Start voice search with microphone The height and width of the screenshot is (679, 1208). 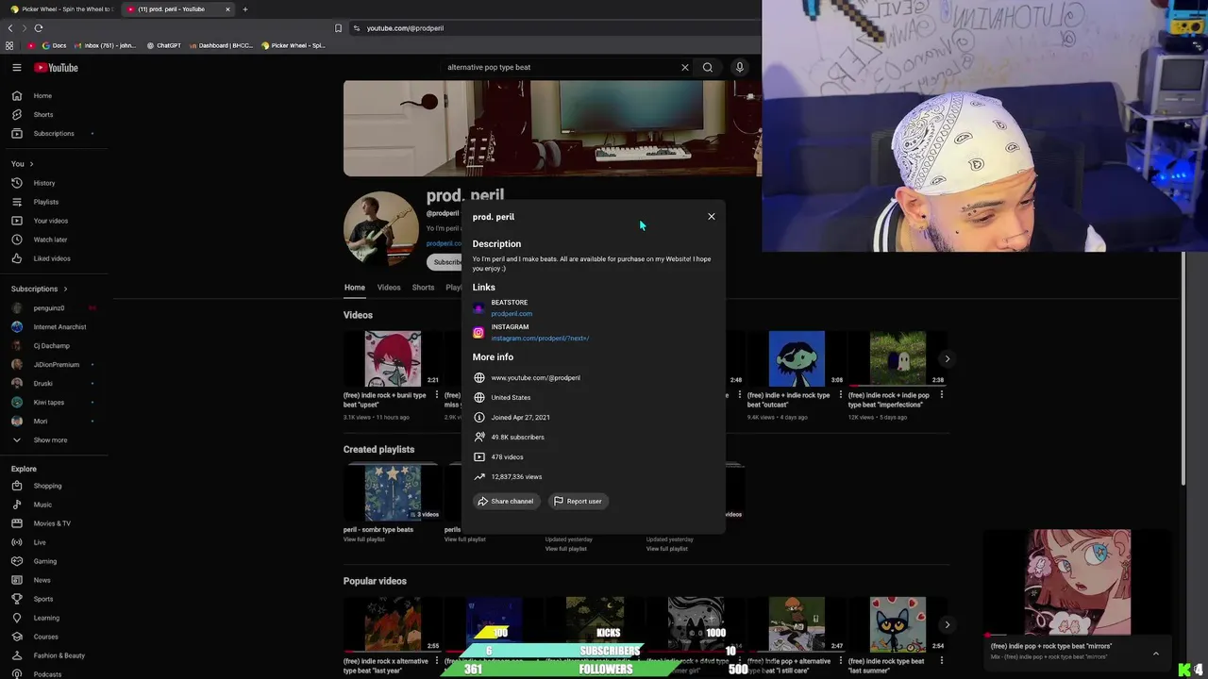point(740,67)
